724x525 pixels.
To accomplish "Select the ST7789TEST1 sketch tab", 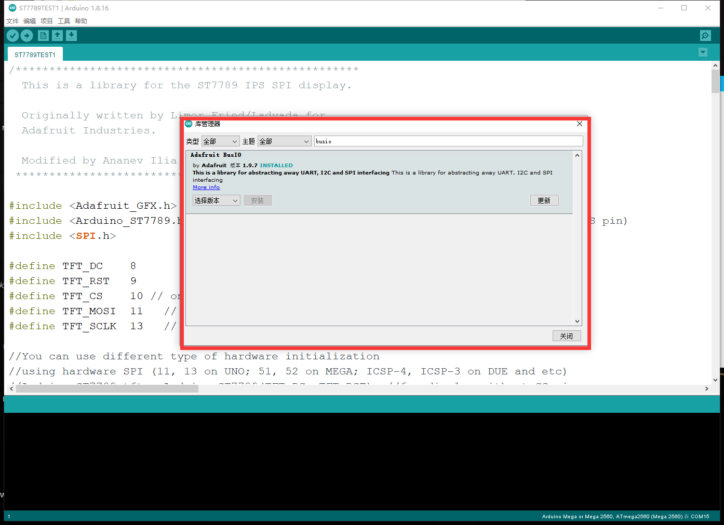I will [35, 55].
